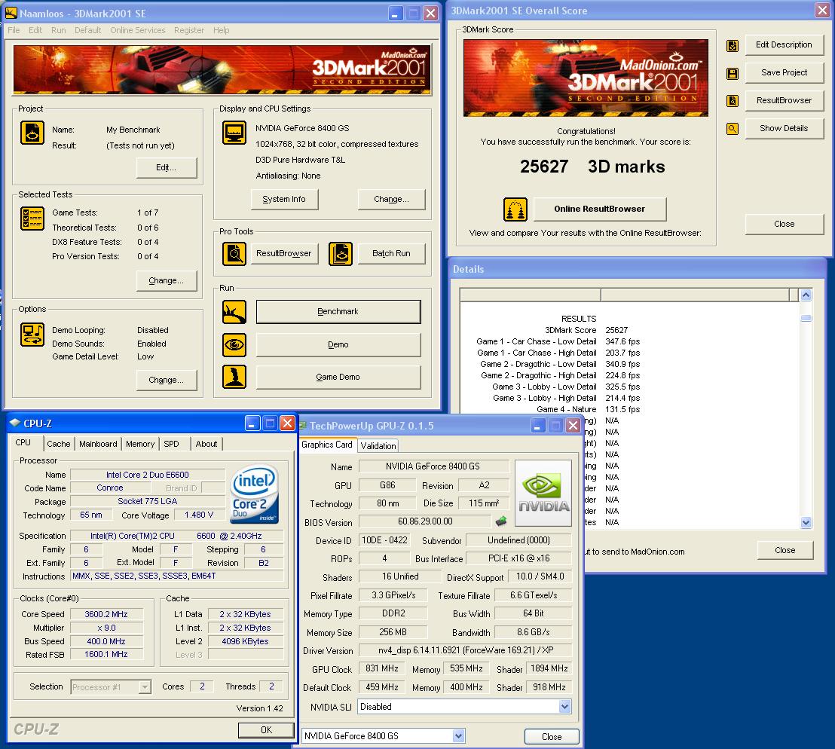835x749 pixels.
Task: Click the NVIDIA logo in GPU-Z
Action: pos(543,493)
